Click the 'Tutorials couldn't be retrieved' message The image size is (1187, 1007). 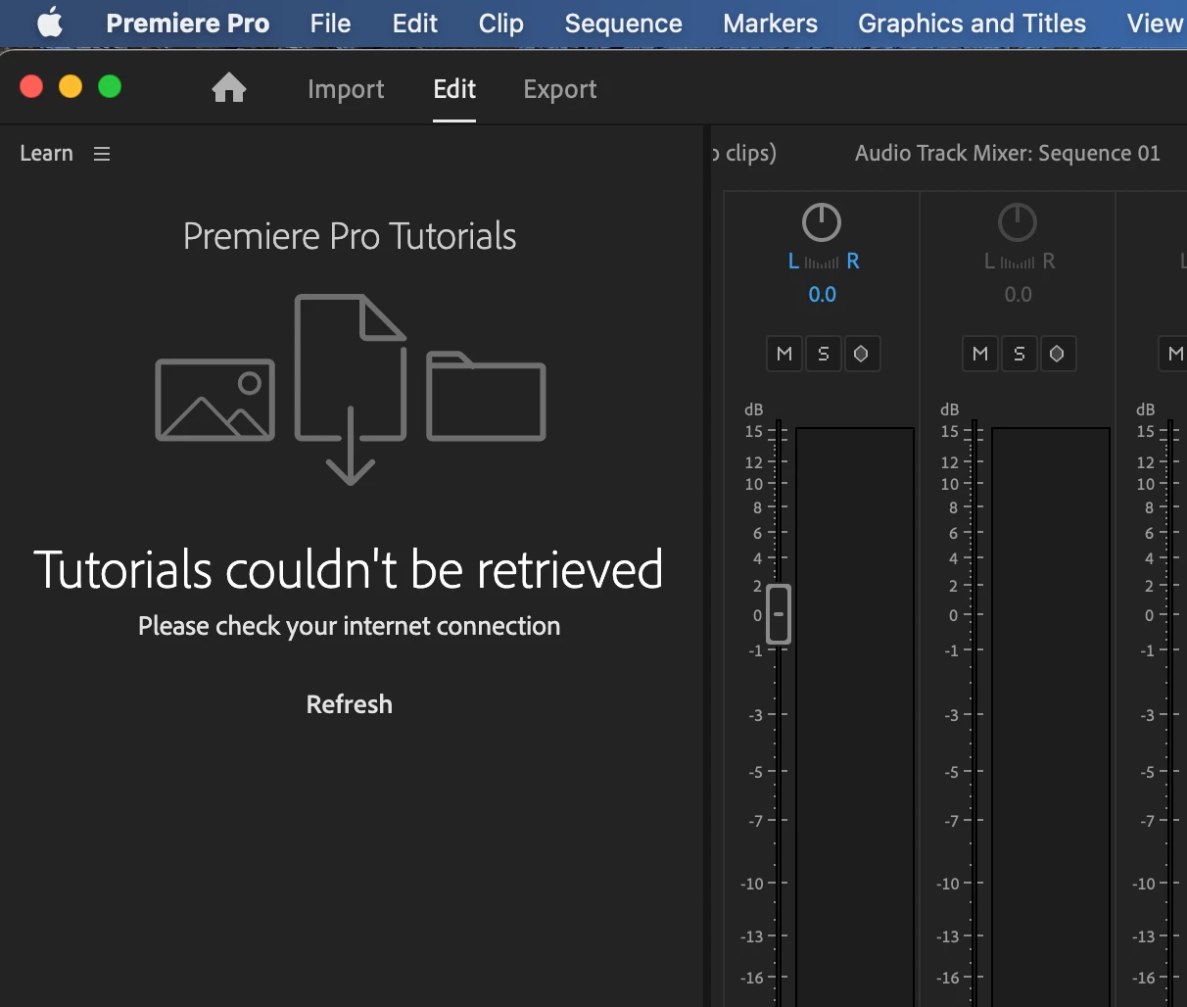349,569
